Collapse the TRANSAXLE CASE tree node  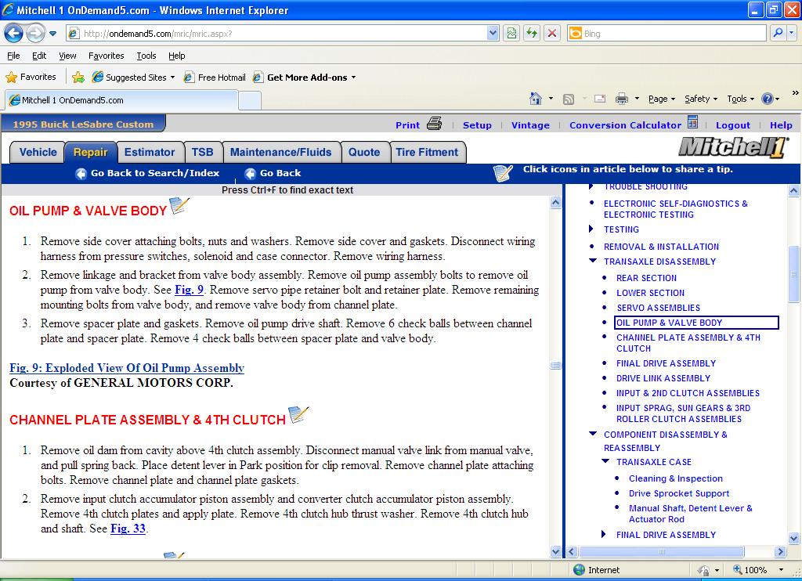[x=605, y=461]
